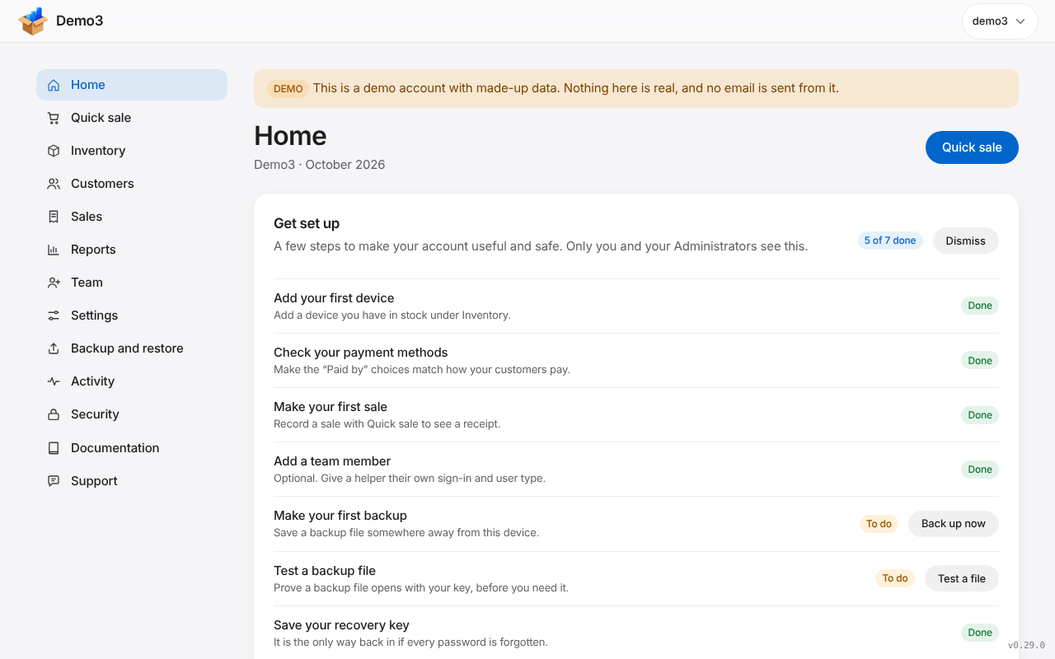This screenshot has width=1055, height=659.
Task: Click the 5 of 7 done badge
Action: 890,241
